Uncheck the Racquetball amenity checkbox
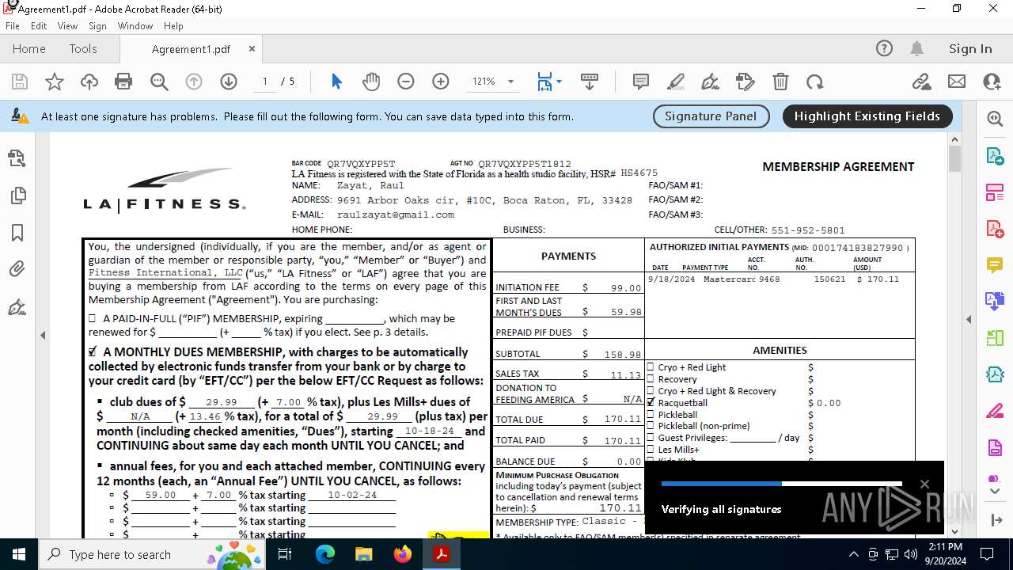This screenshot has height=570, width=1013. (x=651, y=402)
